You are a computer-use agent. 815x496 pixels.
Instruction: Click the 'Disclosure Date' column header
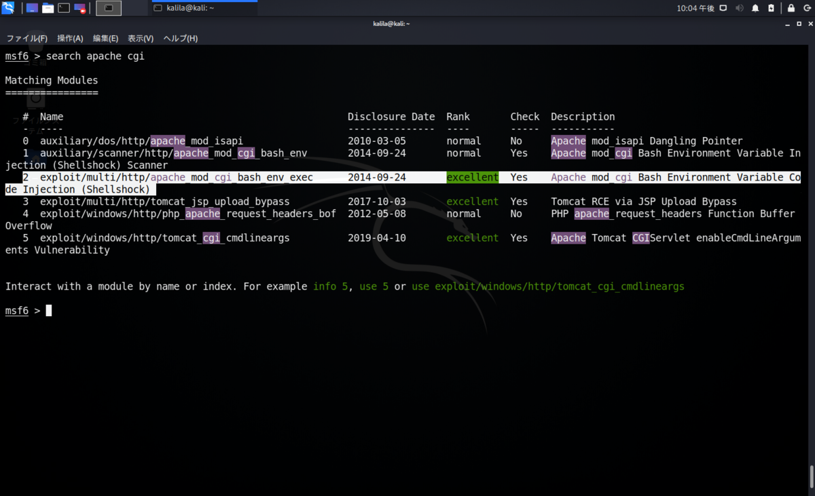[x=391, y=117]
